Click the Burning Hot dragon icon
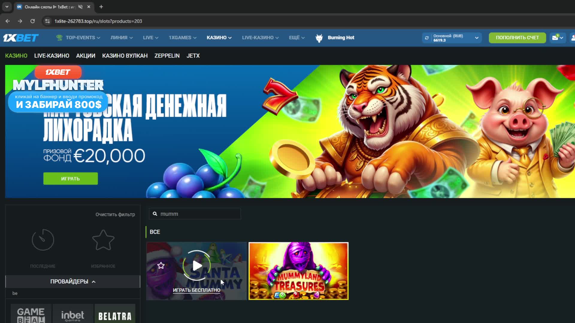575x323 pixels. [319, 38]
